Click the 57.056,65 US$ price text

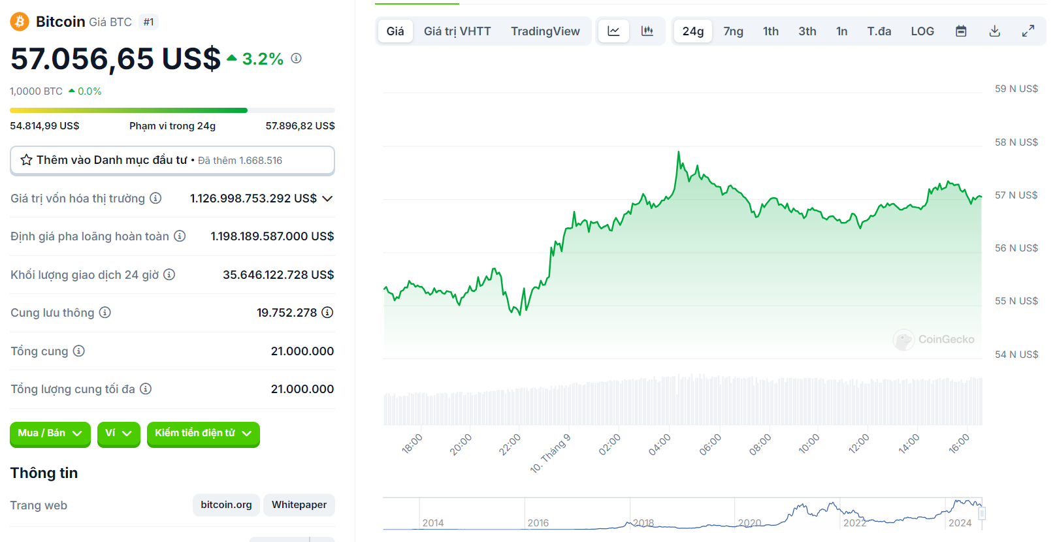[x=116, y=59]
